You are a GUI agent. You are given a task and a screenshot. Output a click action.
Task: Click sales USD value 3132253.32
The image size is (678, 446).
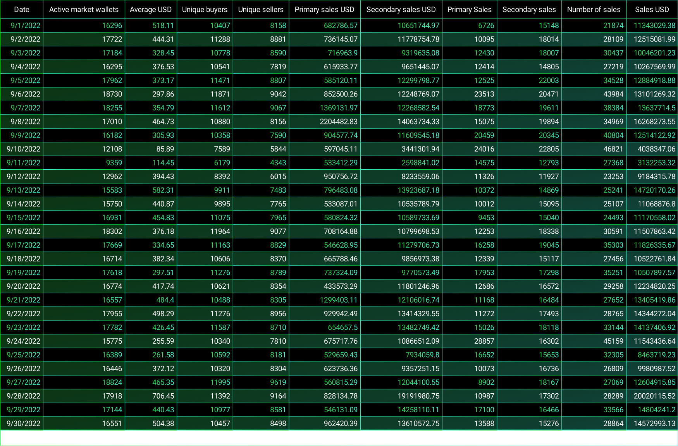[652, 163]
